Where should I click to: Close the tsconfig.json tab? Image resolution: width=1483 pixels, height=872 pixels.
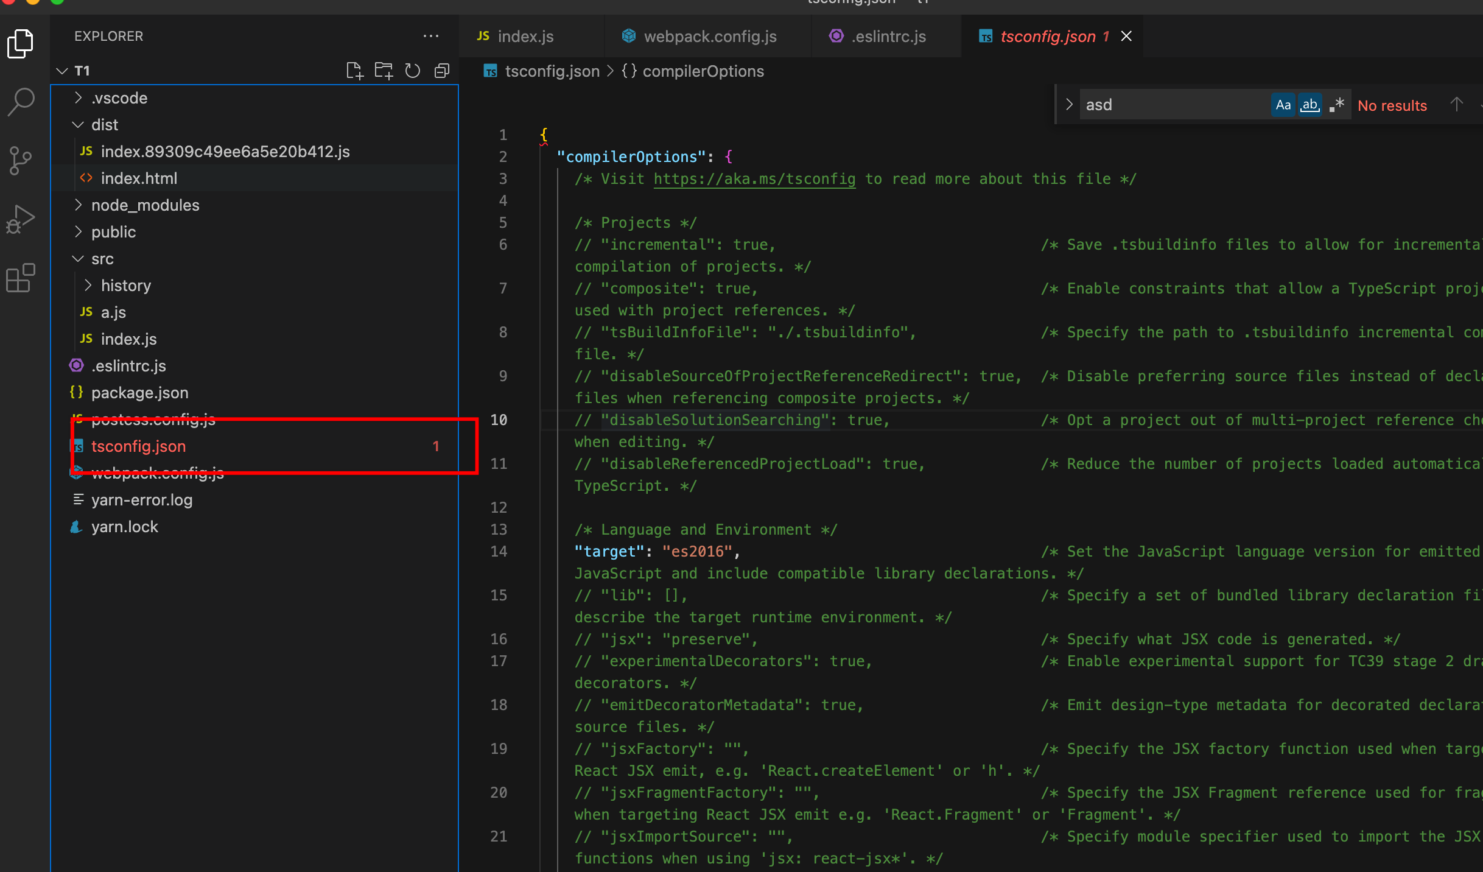tap(1126, 37)
